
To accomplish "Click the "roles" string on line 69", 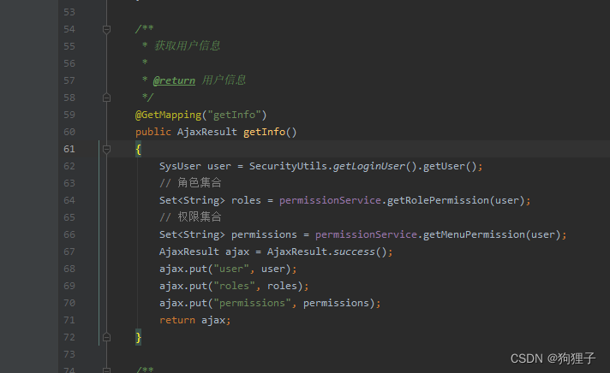I will (234, 286).
